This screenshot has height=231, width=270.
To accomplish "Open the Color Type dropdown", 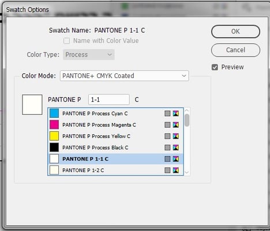I will click(x=89, y=55).
